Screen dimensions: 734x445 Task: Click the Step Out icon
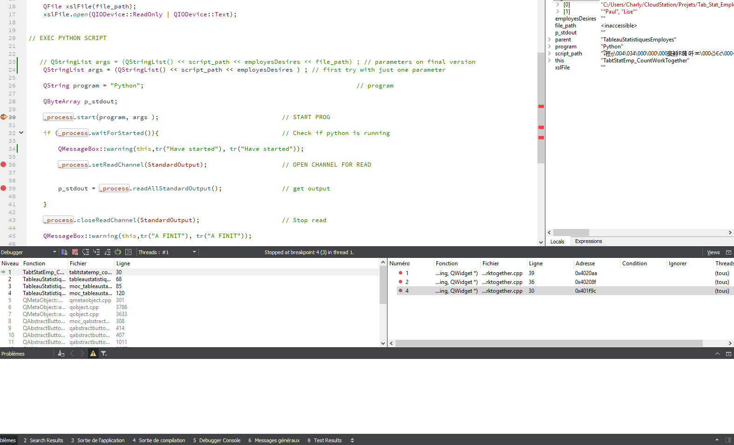coord(107,252)
